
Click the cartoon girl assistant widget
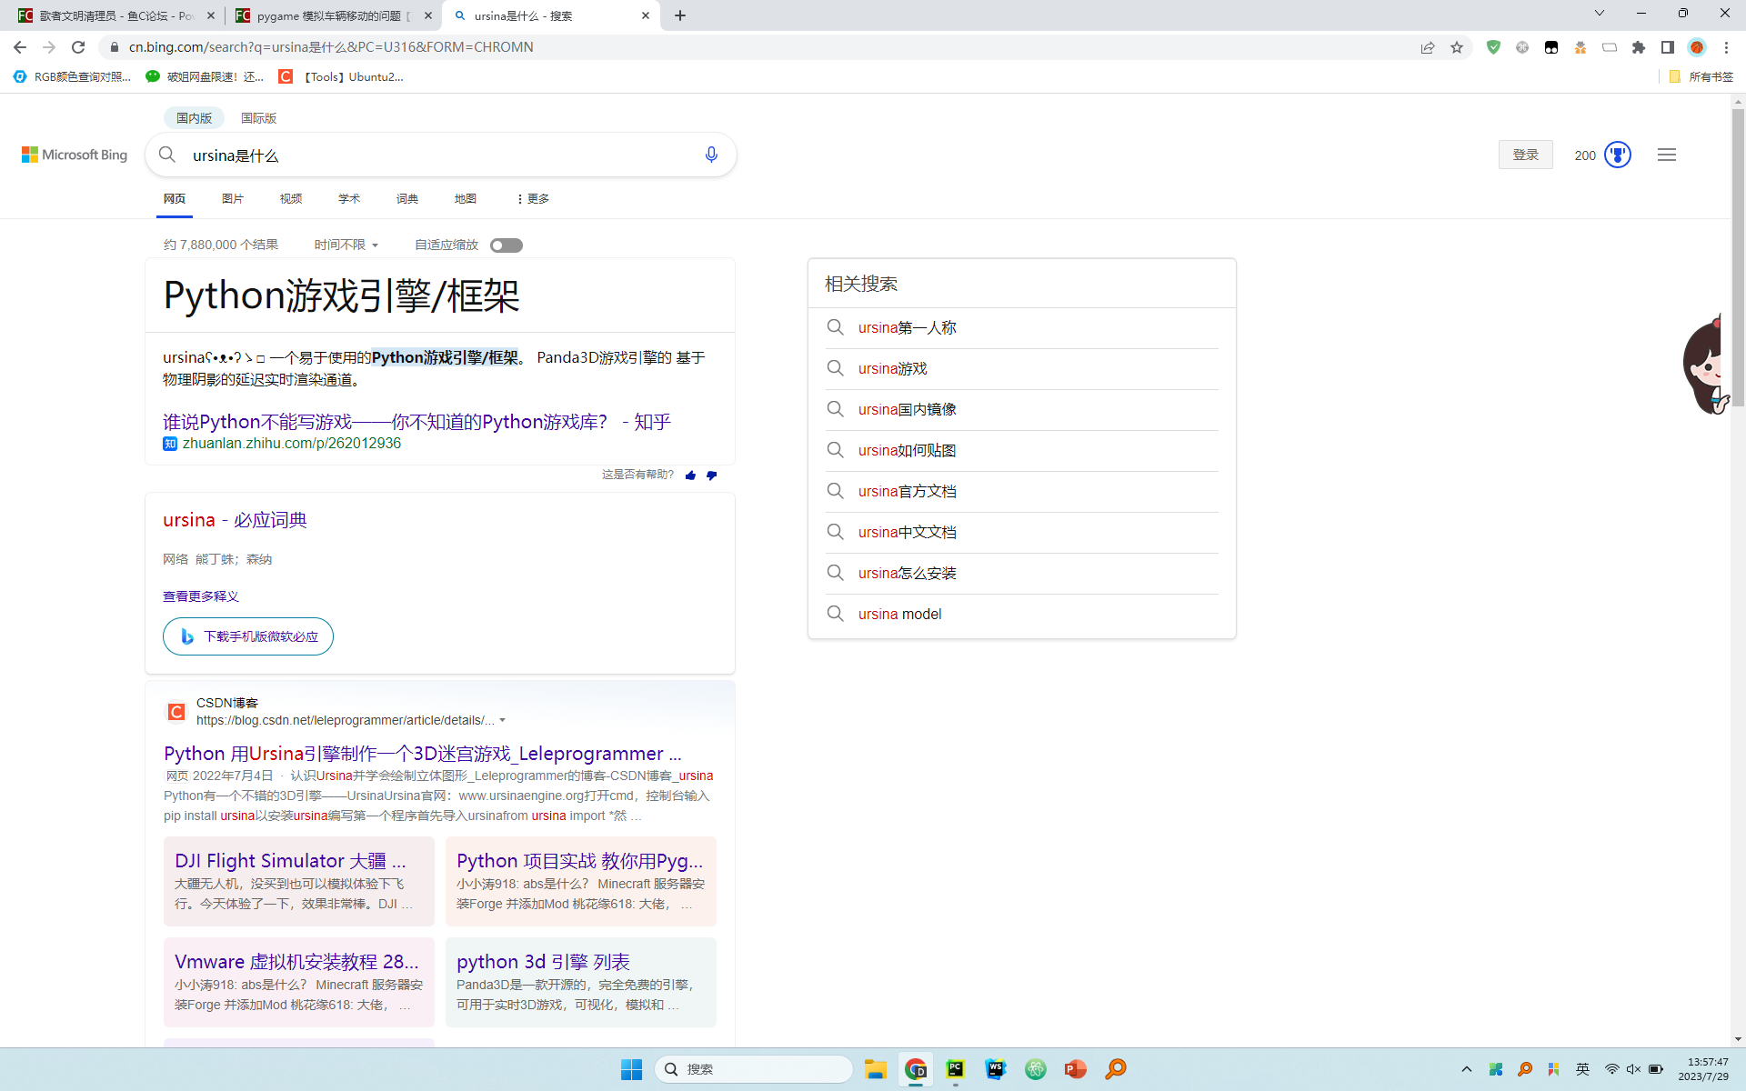pyautogui.click(x=1707, y=364)
